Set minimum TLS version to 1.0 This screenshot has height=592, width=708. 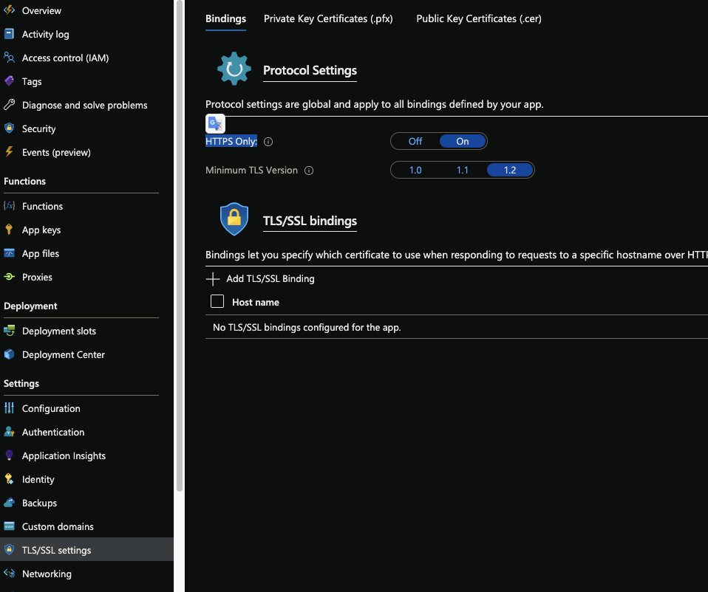click(x=415, y=170)
